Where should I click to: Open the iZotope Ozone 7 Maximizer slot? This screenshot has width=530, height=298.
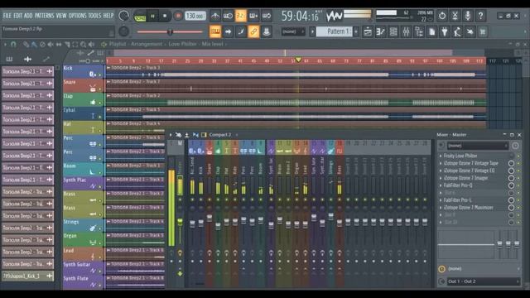click(x=468, y=208)
